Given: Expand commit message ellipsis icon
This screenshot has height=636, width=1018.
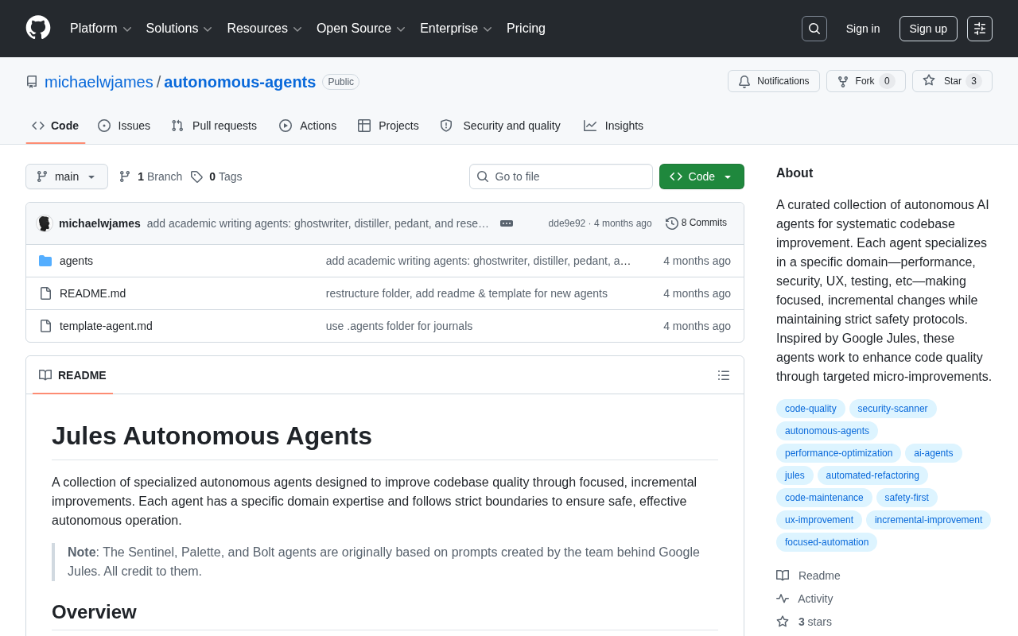Looking at the screenshot, I should (507, 223).
